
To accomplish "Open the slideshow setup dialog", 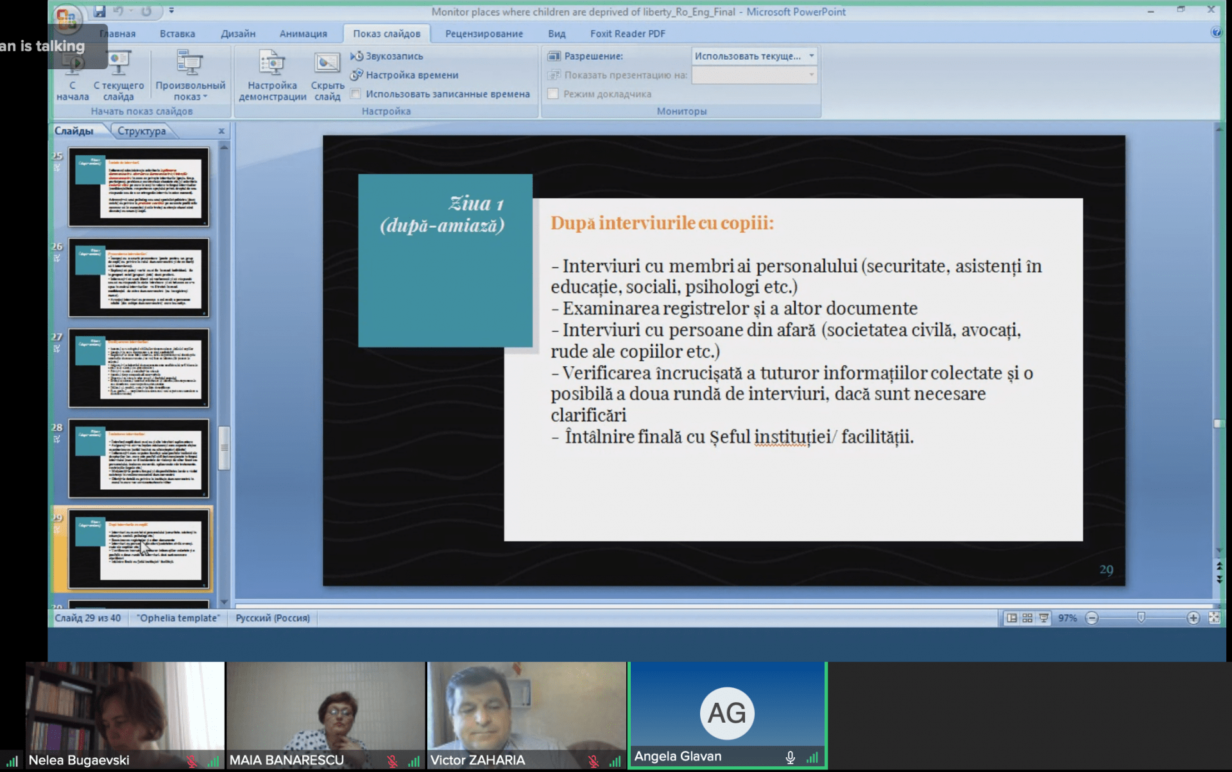I will pos(272,76).
